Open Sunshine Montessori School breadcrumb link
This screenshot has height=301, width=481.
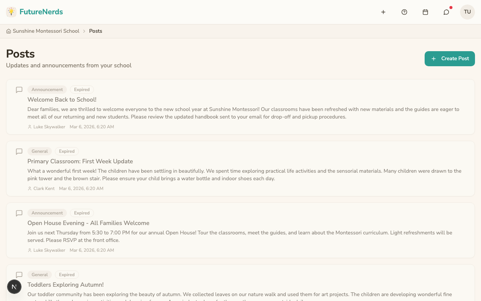coord(46,31)
